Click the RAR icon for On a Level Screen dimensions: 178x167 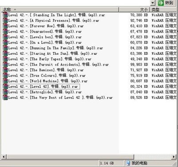pyautogui.click(x=5, y=42)
